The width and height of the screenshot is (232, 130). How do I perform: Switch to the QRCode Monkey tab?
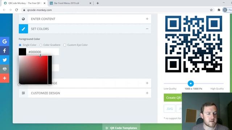click(x=25, y=3)
